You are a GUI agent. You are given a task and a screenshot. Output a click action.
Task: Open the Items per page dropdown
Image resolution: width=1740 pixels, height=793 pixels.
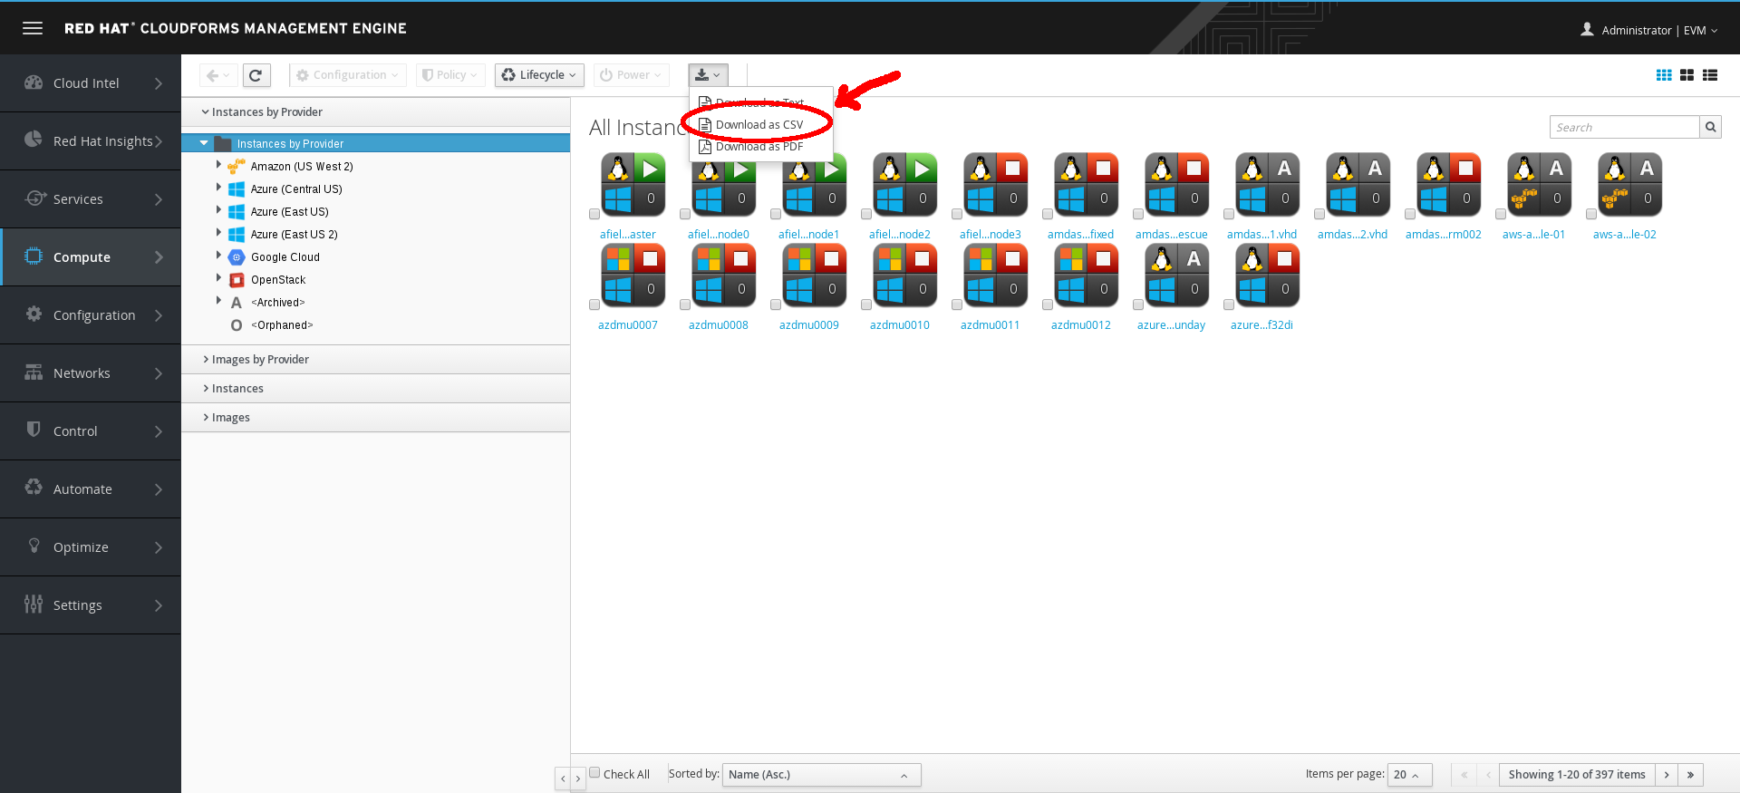1409,775
